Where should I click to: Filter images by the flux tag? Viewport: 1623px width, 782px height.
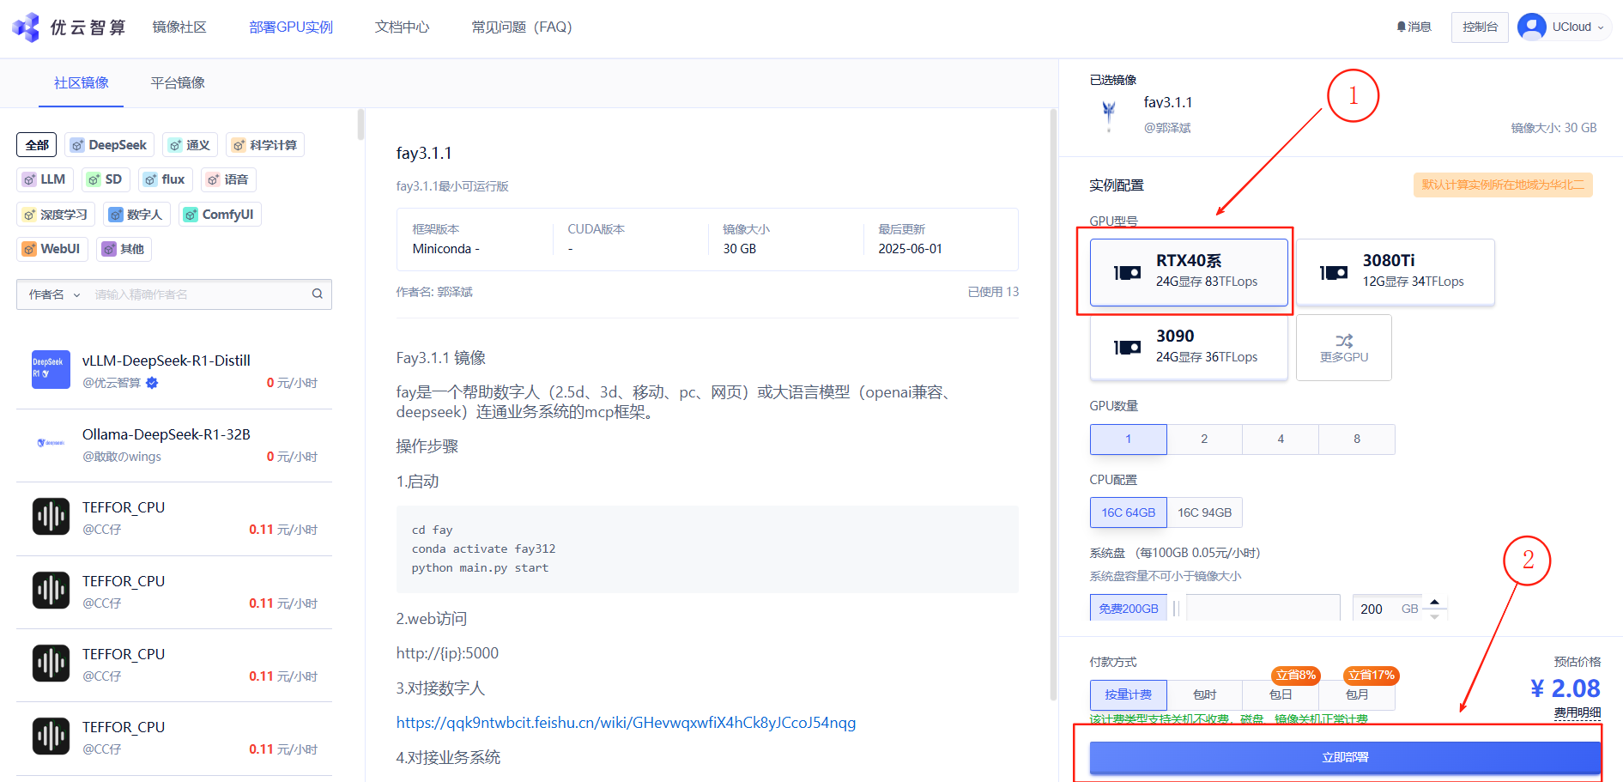point(165,179)
